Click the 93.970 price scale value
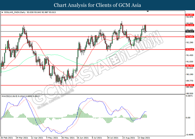Viewport: 195px width, 139px height. 190,17
